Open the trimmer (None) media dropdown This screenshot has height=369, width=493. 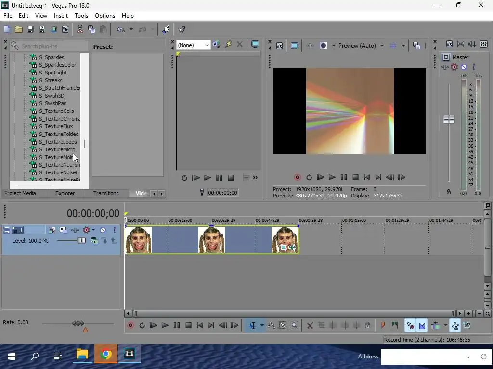[194, 45]
